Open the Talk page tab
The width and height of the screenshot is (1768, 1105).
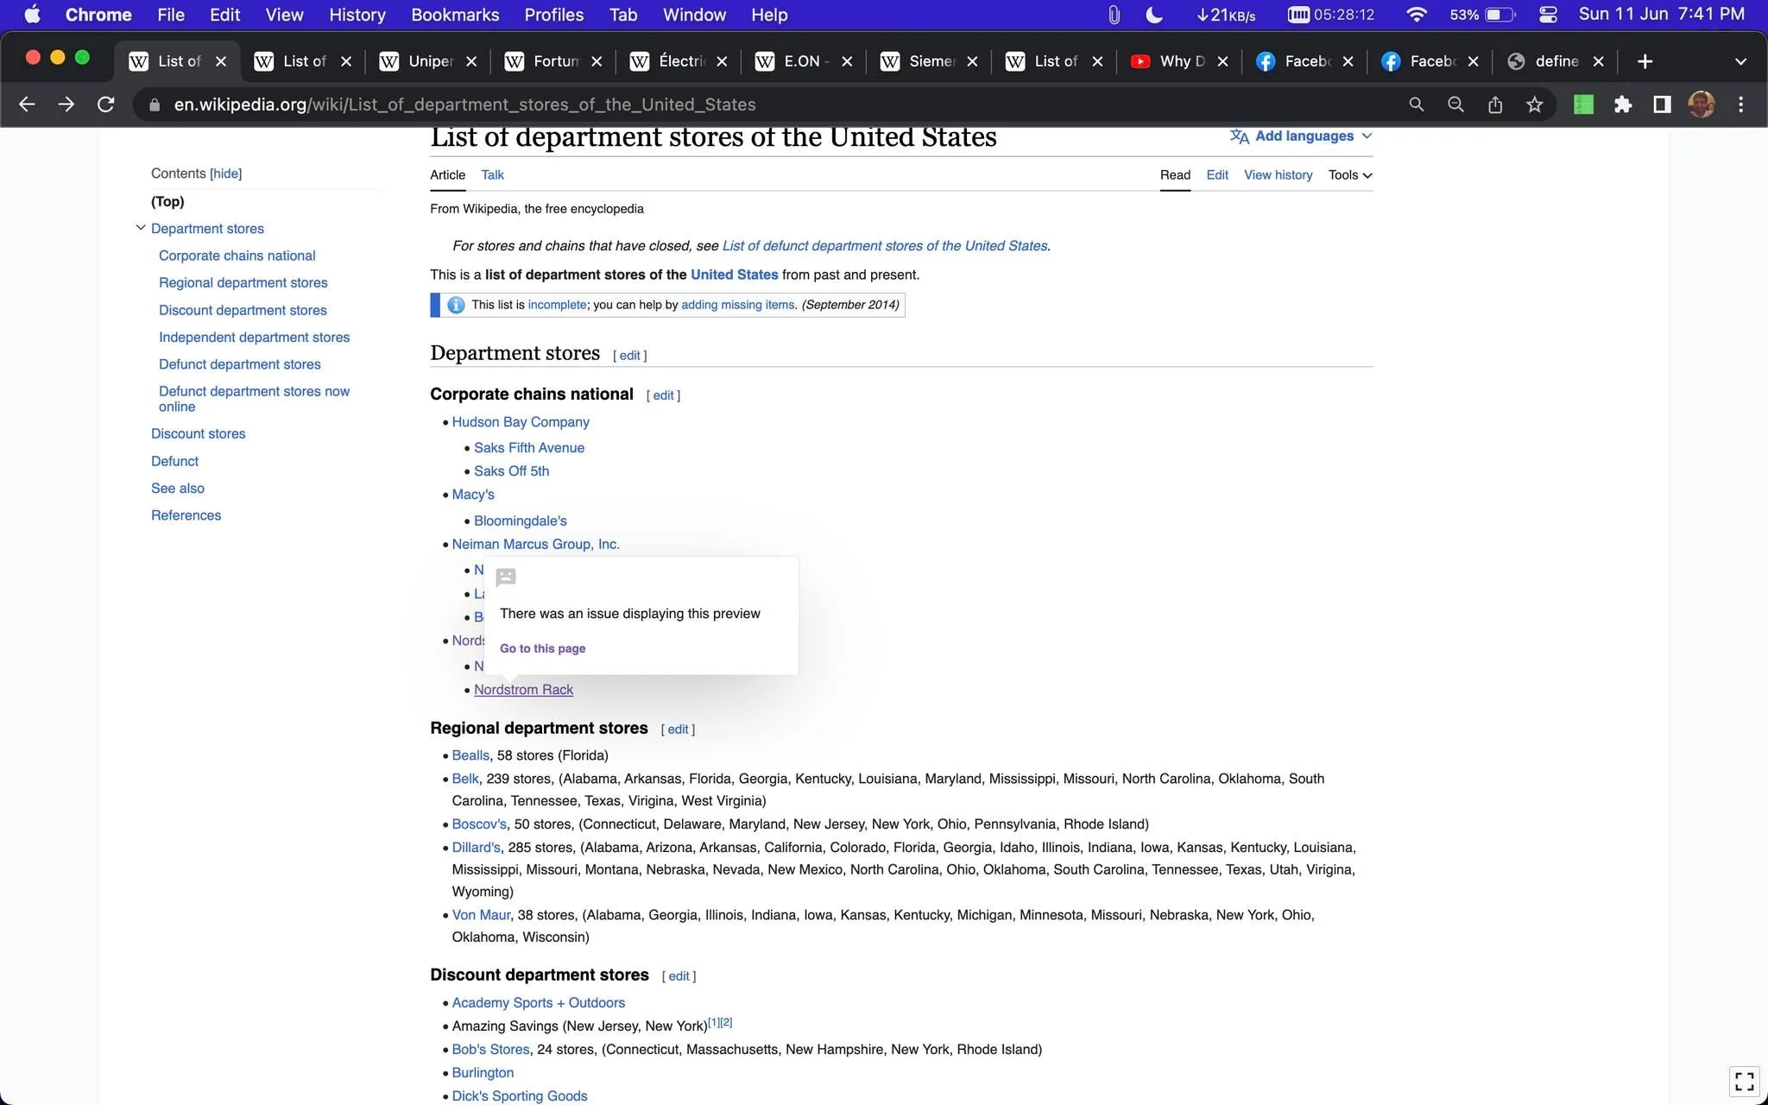493,175
